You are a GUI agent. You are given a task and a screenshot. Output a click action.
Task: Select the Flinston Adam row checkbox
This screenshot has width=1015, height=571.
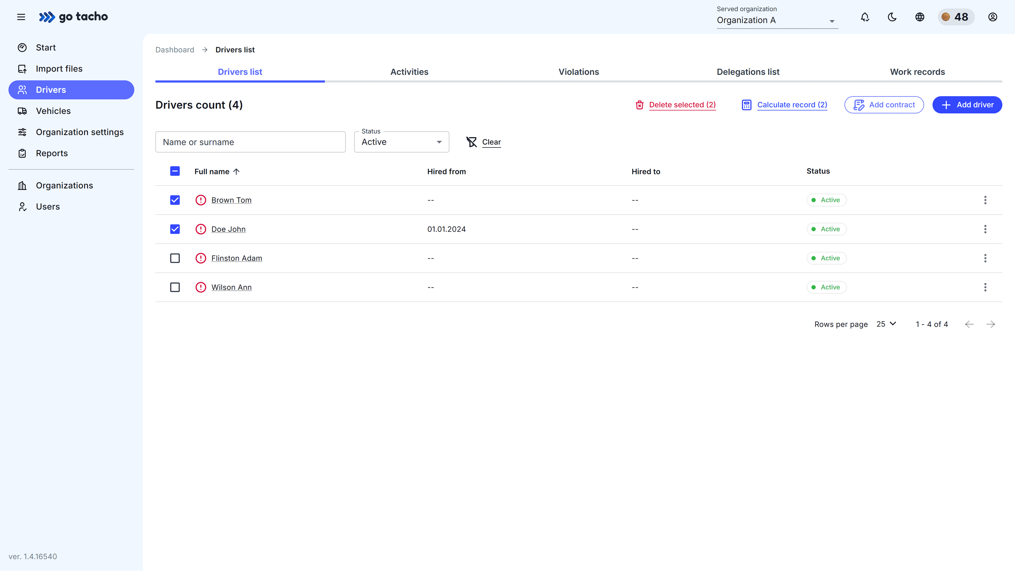click(x=174, y=258)
